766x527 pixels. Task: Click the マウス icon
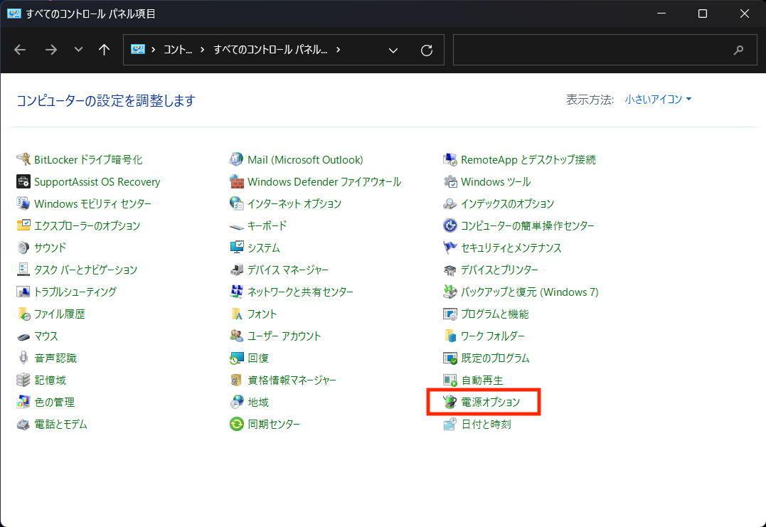[23, 336]
